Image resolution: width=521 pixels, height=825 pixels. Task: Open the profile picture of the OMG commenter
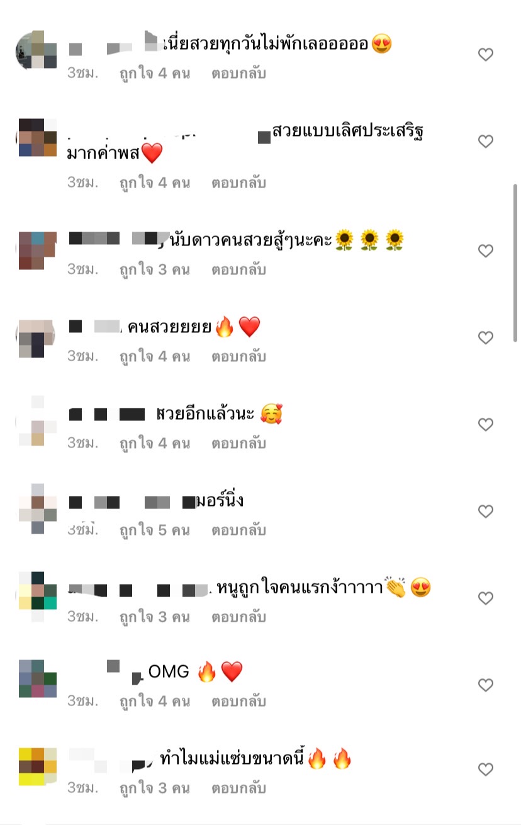[x=37, y=678]
